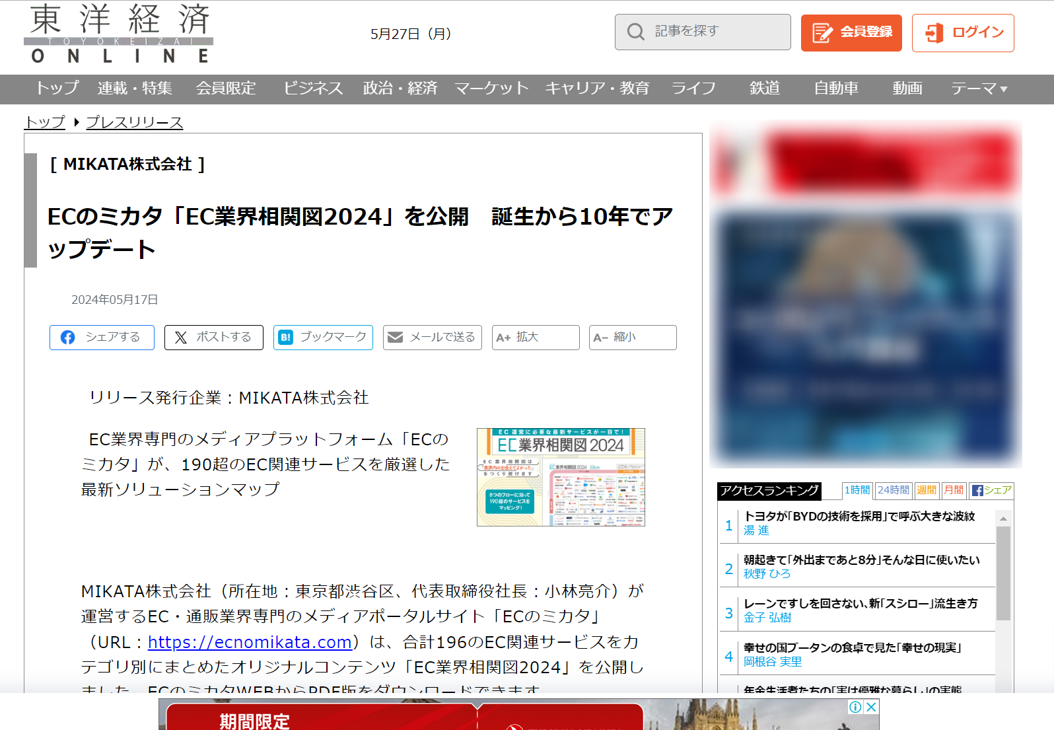Select the Facebook シェア ranking tab

[991, 490]
